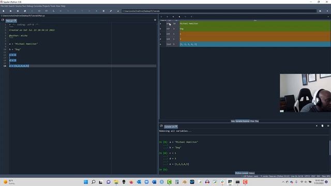Open the Help menu
The height and width of the screenshot is (186, 331).
tap(63, 6)
